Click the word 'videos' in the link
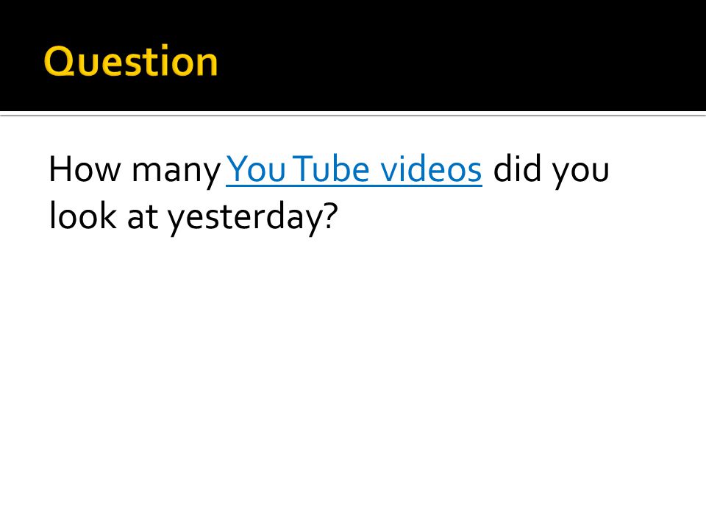This screenshot has width=706, height=530. pos(431,169)
